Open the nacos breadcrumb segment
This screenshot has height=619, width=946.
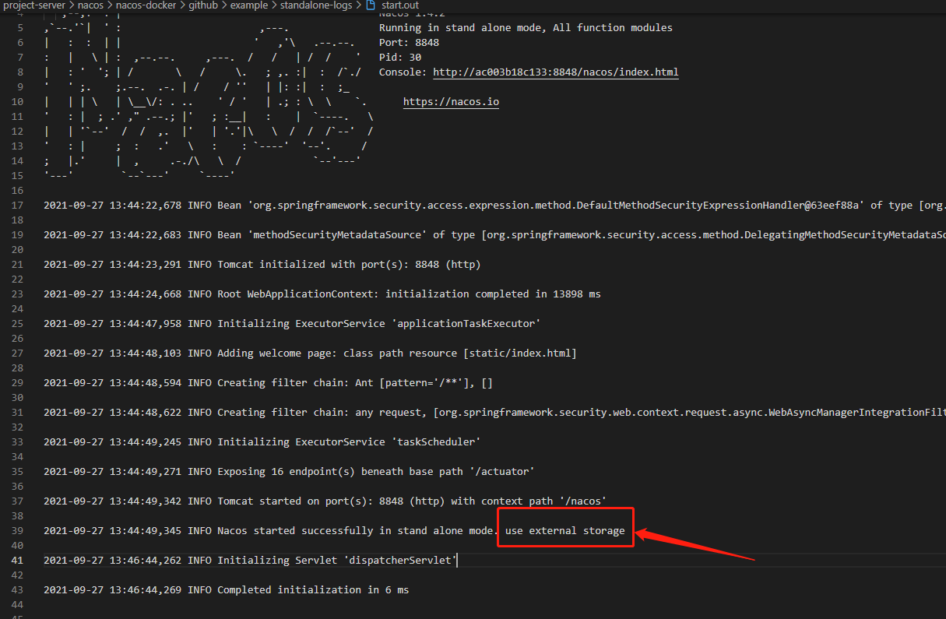(x=90, y=5)
